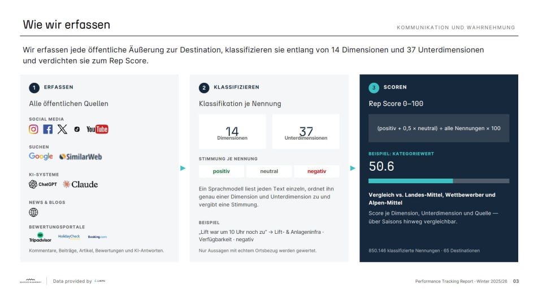Click the 'Lift war um 10 Uhr noch zu' example
Image resolution: width=538 pixels, height=302 pixels.
[x=261, y=236]
